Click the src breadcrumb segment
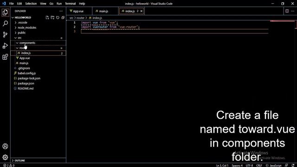This screenshot has width=297, height=167. 71,18
